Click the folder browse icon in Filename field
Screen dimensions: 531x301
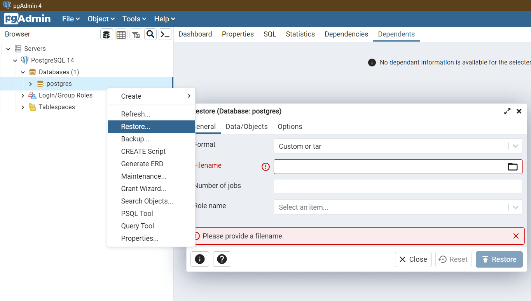tap(512, 167)
